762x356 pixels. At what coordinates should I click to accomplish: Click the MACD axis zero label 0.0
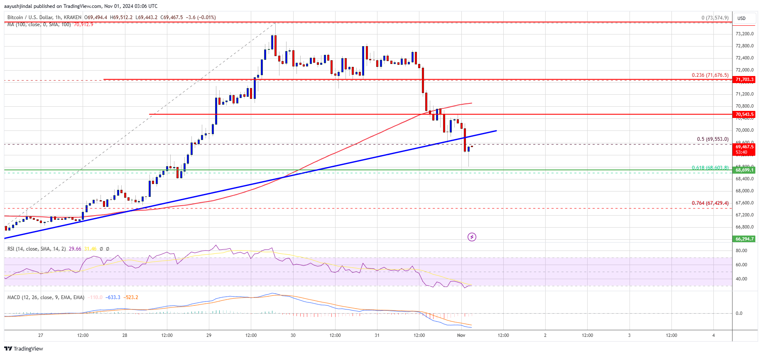tap(739, 313)
